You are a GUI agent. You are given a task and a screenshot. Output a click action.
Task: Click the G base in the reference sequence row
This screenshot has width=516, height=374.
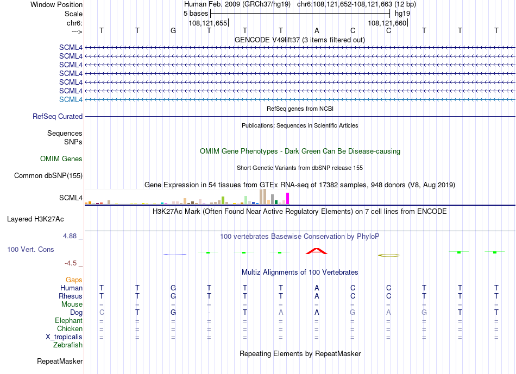pyautogui.click(x=173, y=30)
